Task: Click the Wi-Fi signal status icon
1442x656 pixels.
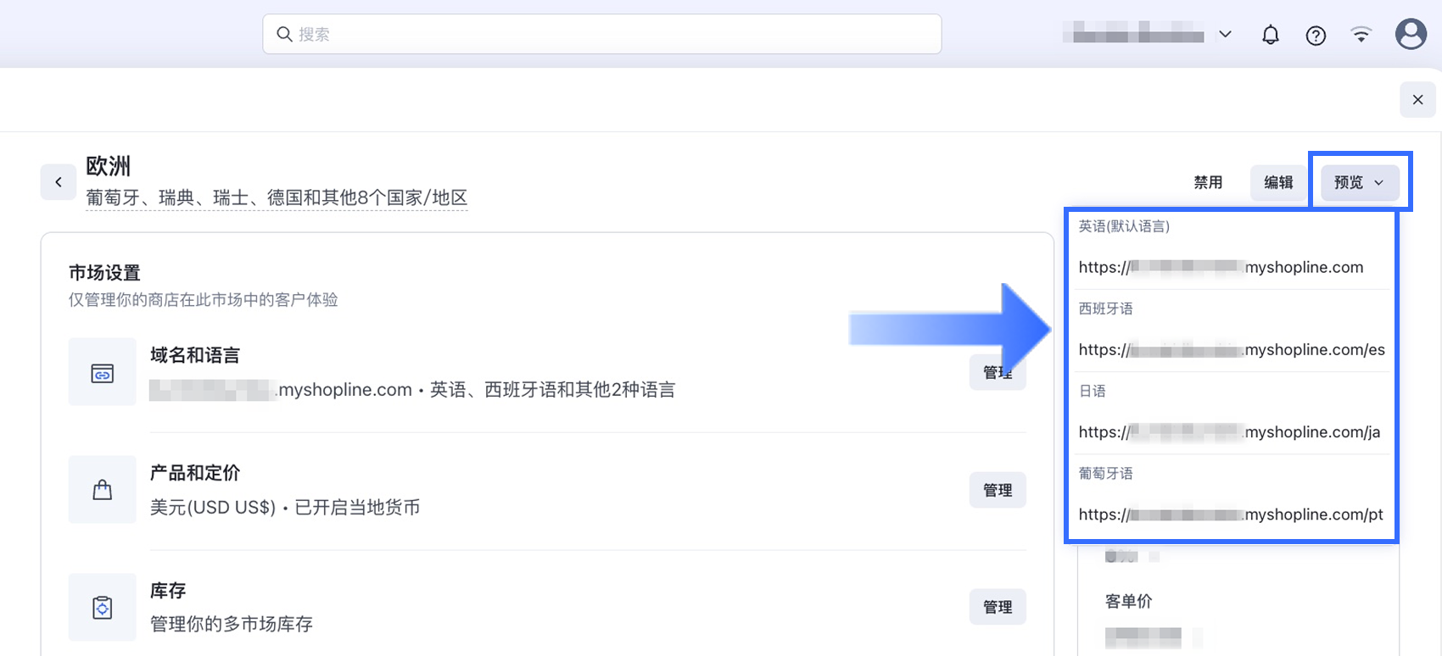Action: tap(1361, 35)
